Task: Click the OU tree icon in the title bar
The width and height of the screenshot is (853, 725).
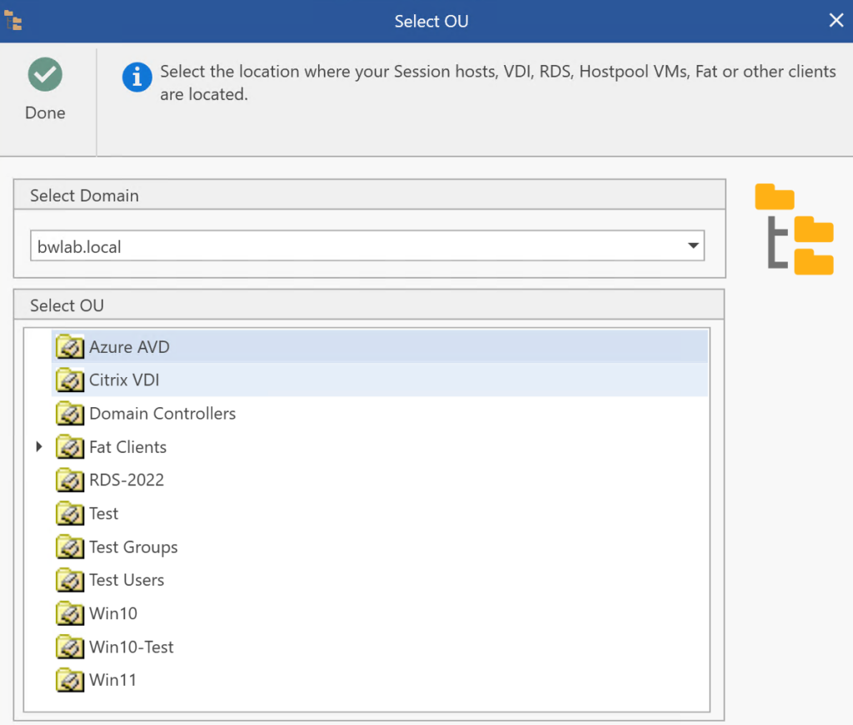Action: coord(13,19)
